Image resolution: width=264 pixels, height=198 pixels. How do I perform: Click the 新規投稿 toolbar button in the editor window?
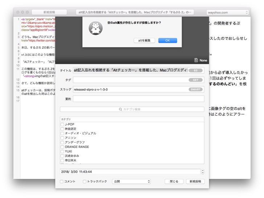[49, 12]
